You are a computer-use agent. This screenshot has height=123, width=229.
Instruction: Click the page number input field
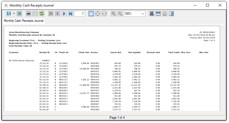click(x=80, y=14)
